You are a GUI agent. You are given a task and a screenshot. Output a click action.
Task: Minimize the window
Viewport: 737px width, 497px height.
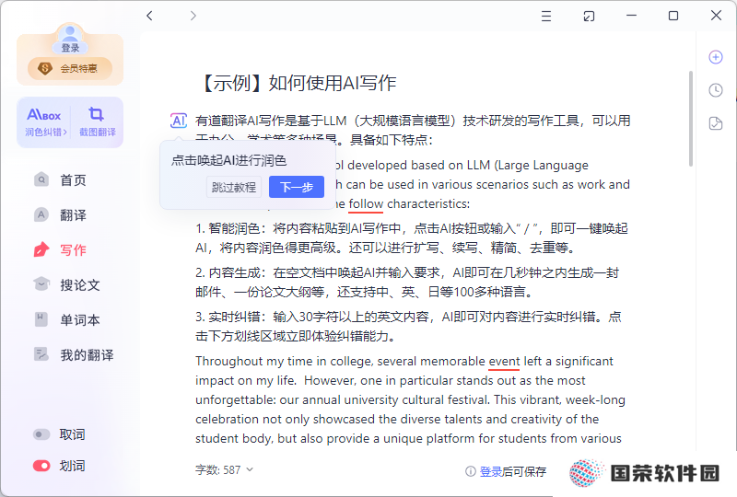click(x=631, y=16)
